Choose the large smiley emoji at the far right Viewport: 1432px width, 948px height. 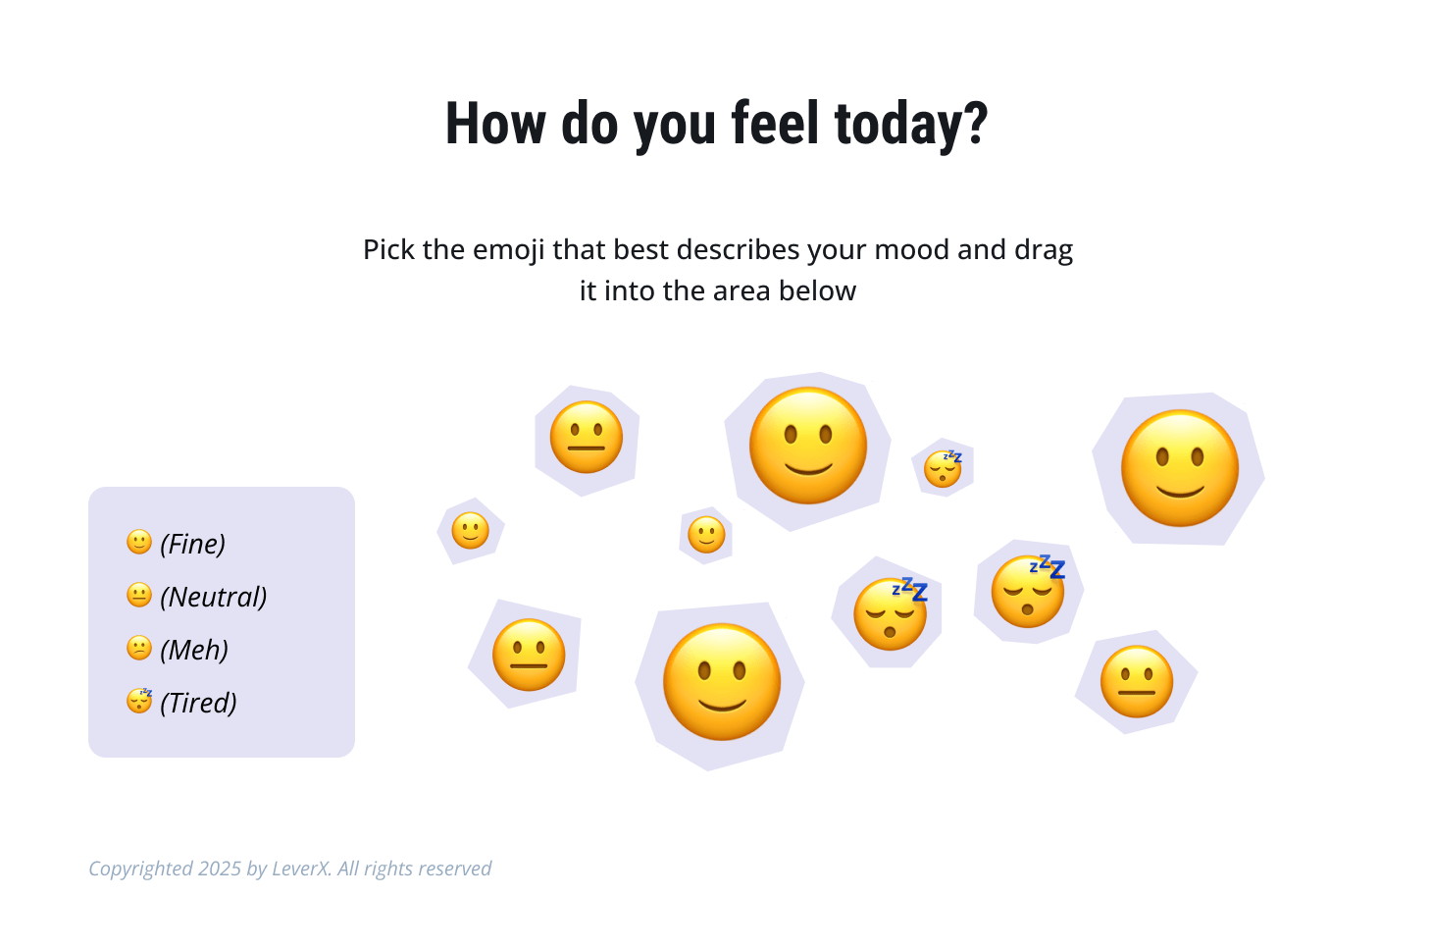[1180, 468]
